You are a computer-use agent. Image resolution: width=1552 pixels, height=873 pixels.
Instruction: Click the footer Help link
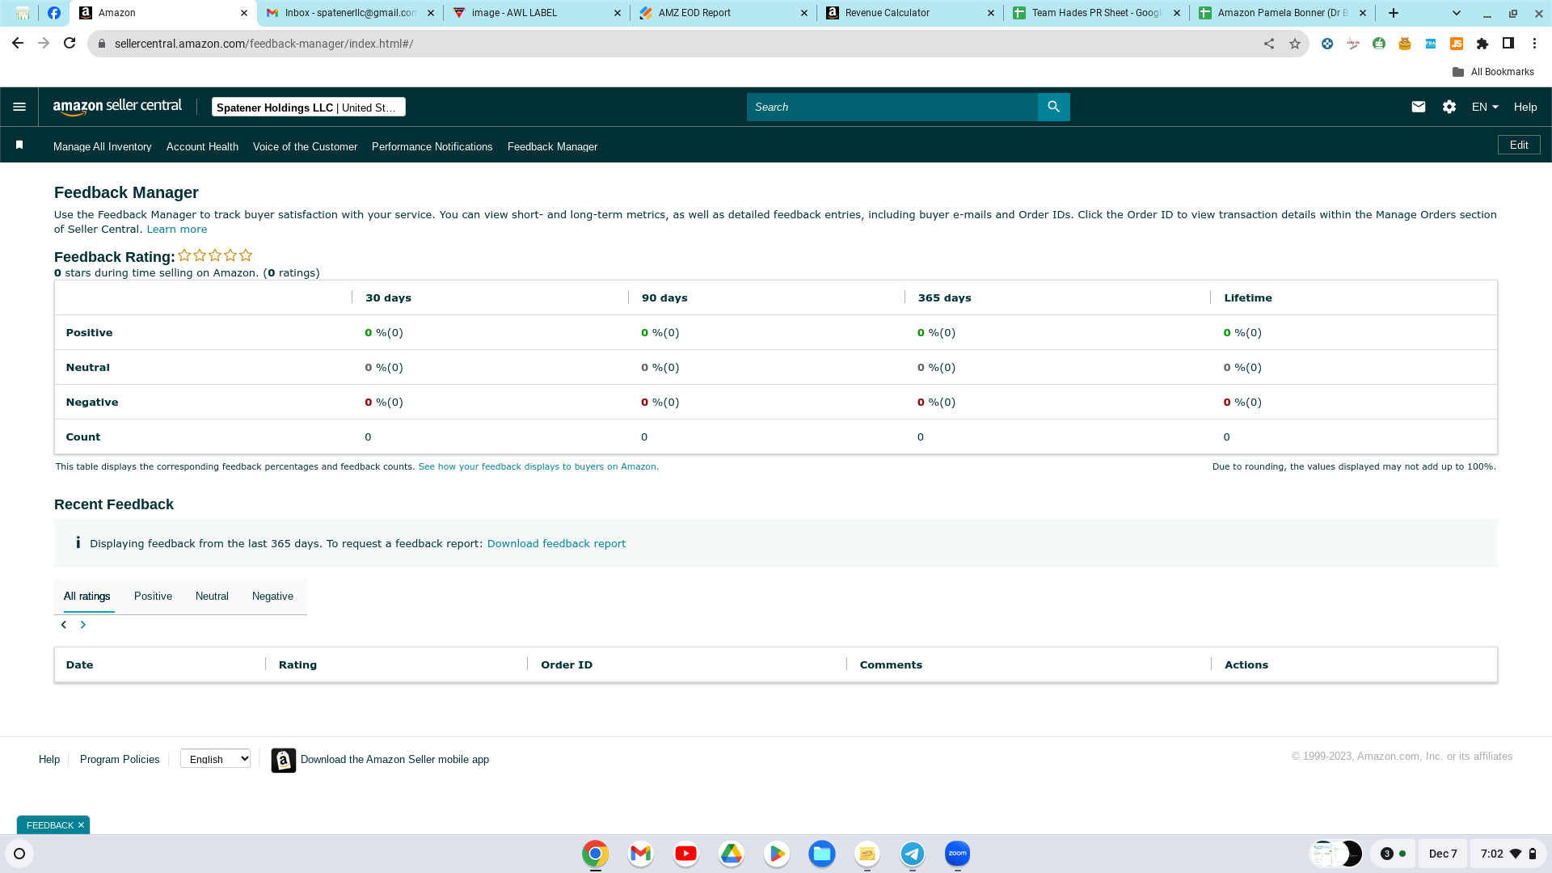coord(49,760)
